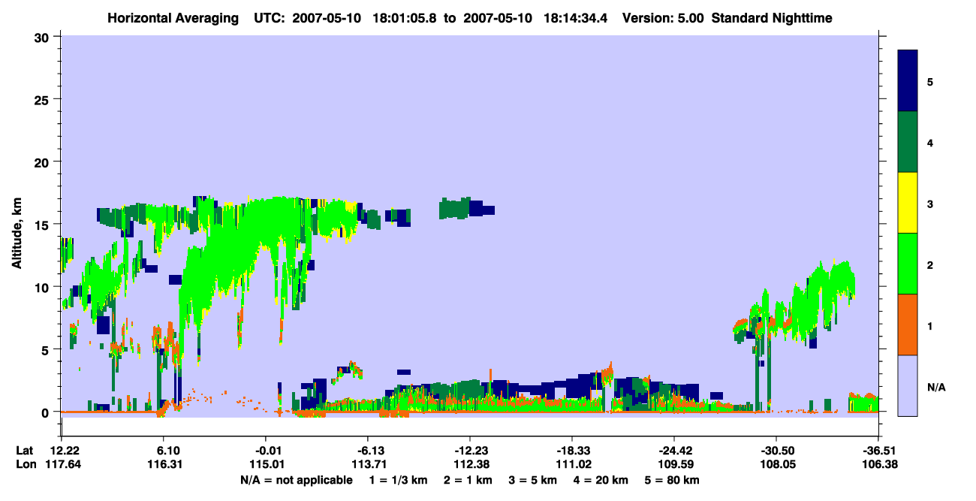Click the latitude value -30.50

tap(776, 450)
